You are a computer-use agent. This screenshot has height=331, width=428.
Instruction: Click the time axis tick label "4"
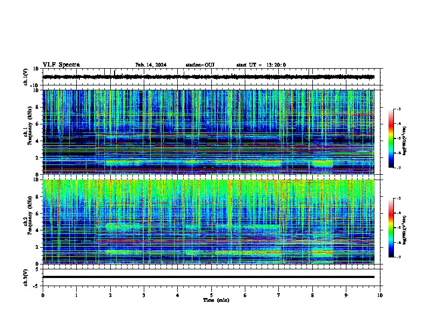(178, 295)
